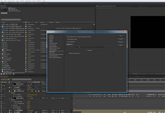This screenshot has height=113, width=165.
Task: Click OK in Preferences dialog
Action: click(121, 36)
